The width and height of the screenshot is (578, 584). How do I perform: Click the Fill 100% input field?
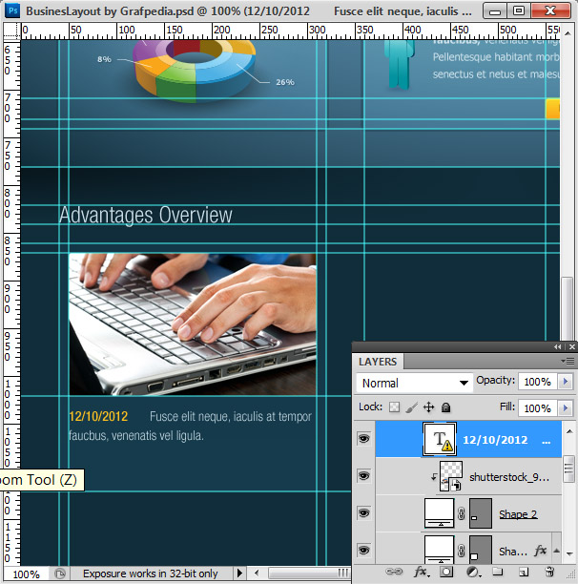(538, 408)
